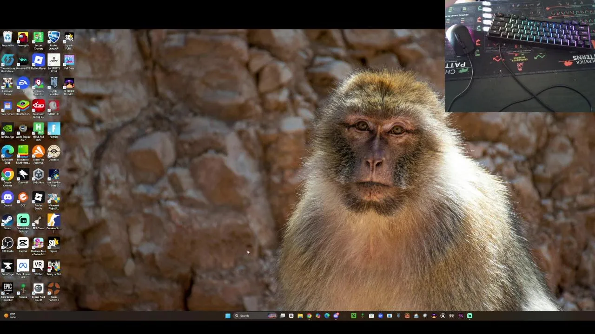The width and height of the screenshot is (595, 334).
Task: Select the Google Chrome desktop icon
Action: 7,177
